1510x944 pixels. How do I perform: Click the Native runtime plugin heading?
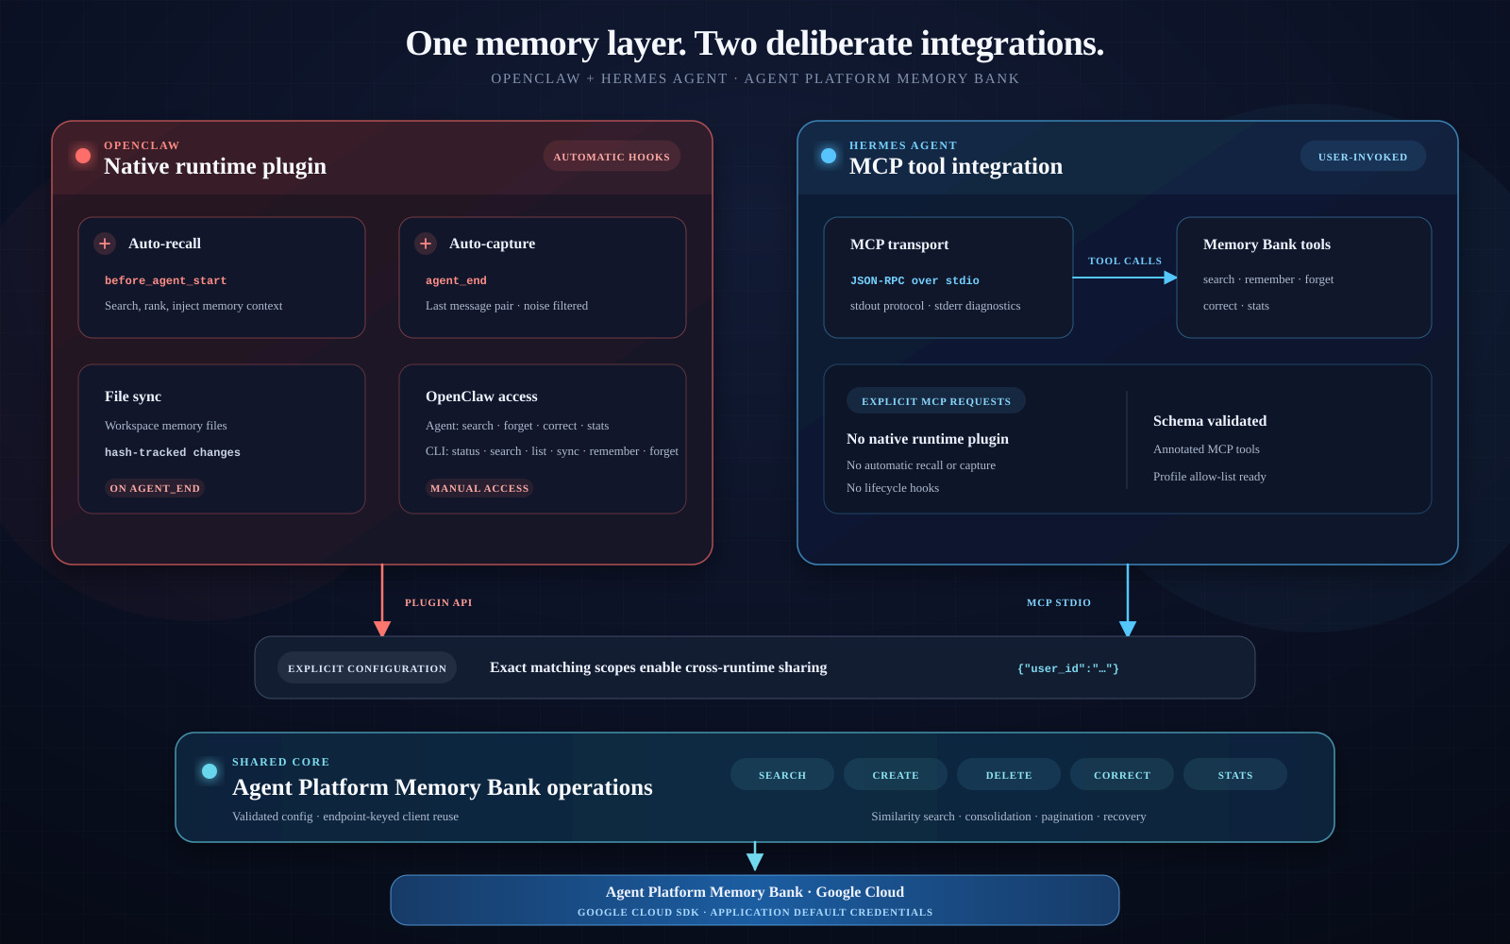tap(215, 166)
